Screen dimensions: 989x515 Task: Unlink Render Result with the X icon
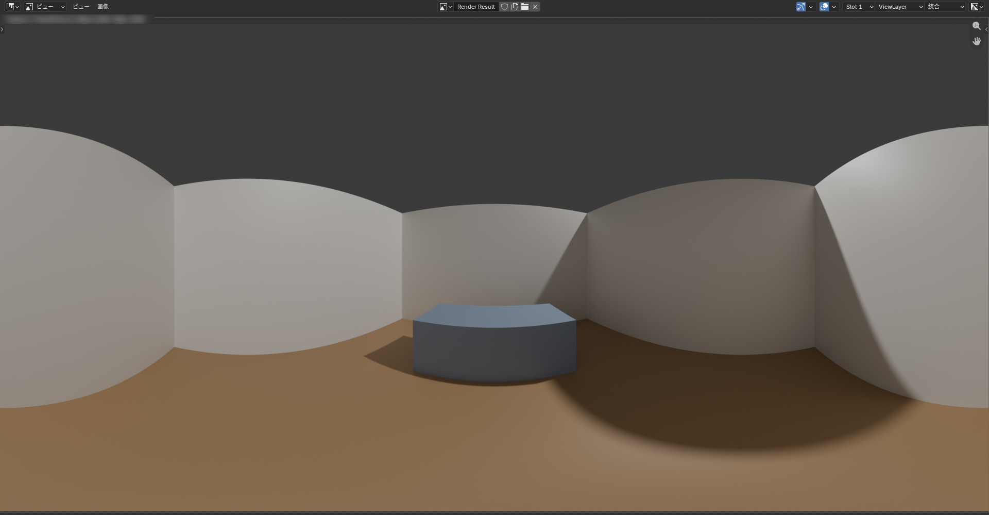(x=535, y=7)
